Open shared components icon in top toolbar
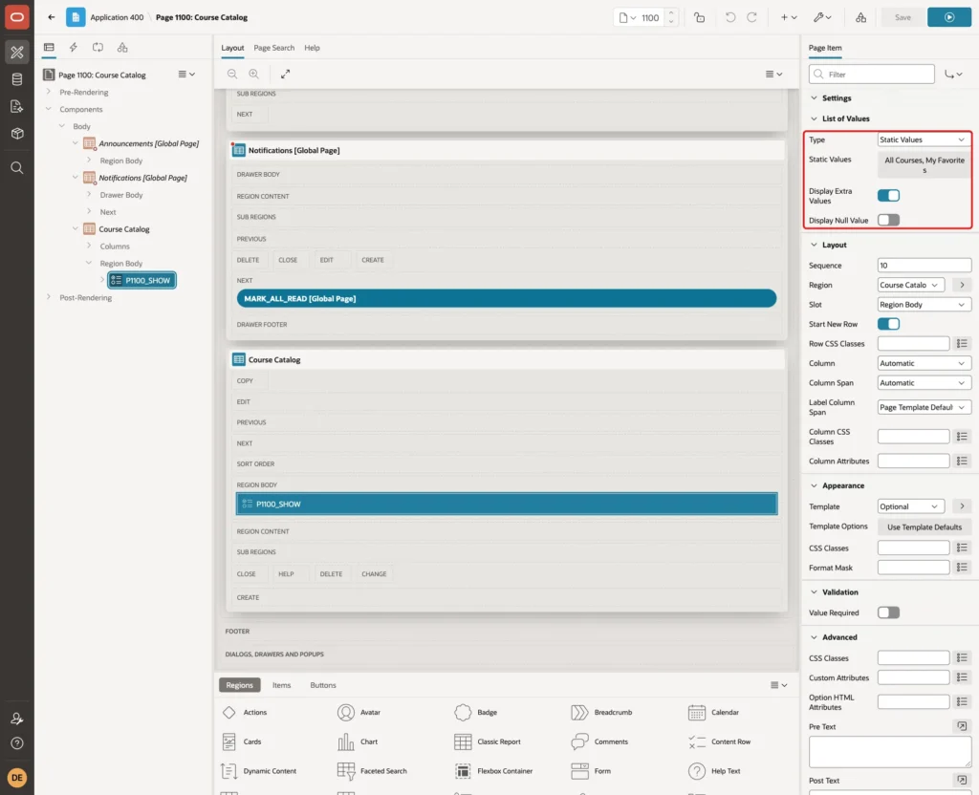 (861, 17)
